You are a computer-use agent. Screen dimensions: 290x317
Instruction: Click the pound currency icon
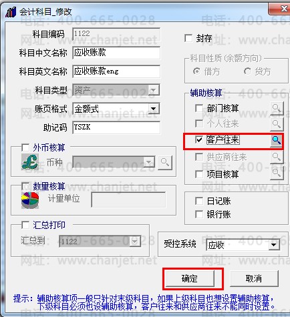30,162
